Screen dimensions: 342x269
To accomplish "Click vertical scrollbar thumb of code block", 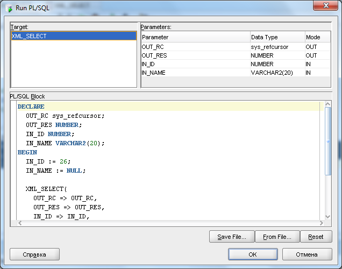I will pyautogui.click(x=328, y=141).
